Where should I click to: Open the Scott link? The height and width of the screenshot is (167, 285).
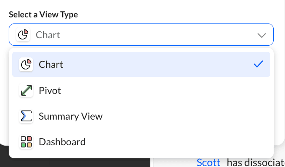208,163
